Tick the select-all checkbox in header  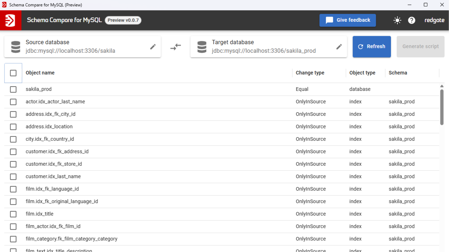tap(13, 73)
